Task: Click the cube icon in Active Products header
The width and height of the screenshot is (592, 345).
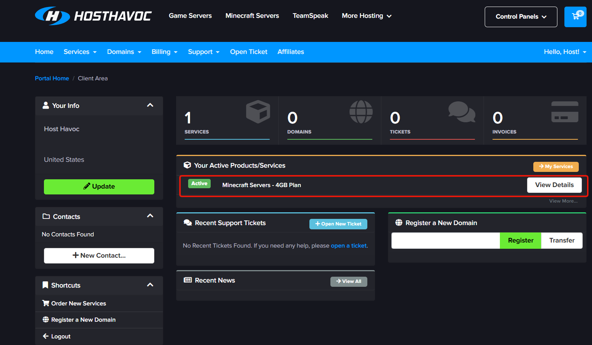Action: (187, 165)
